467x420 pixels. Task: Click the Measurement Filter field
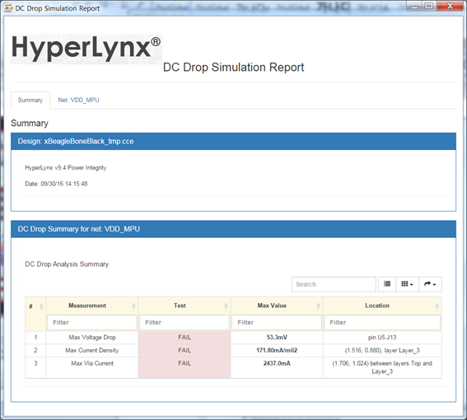91,322
